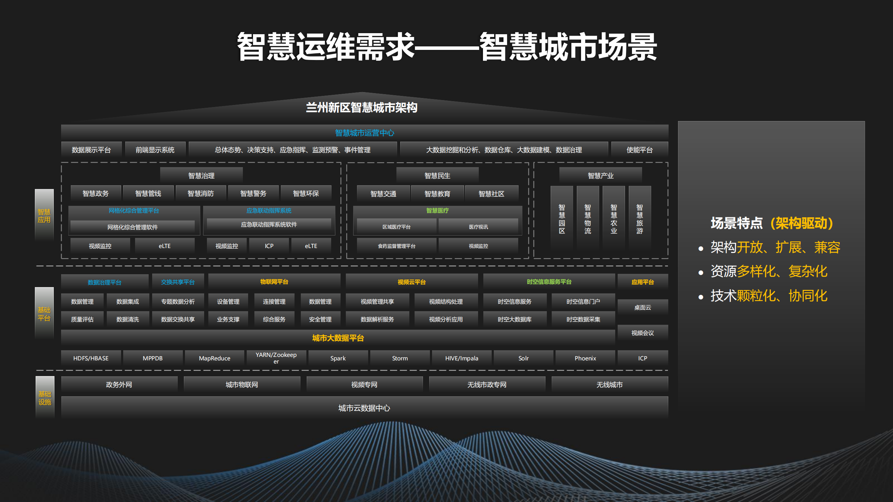
Task: Switch to the 基础平台 layer label
Action: 45,313
